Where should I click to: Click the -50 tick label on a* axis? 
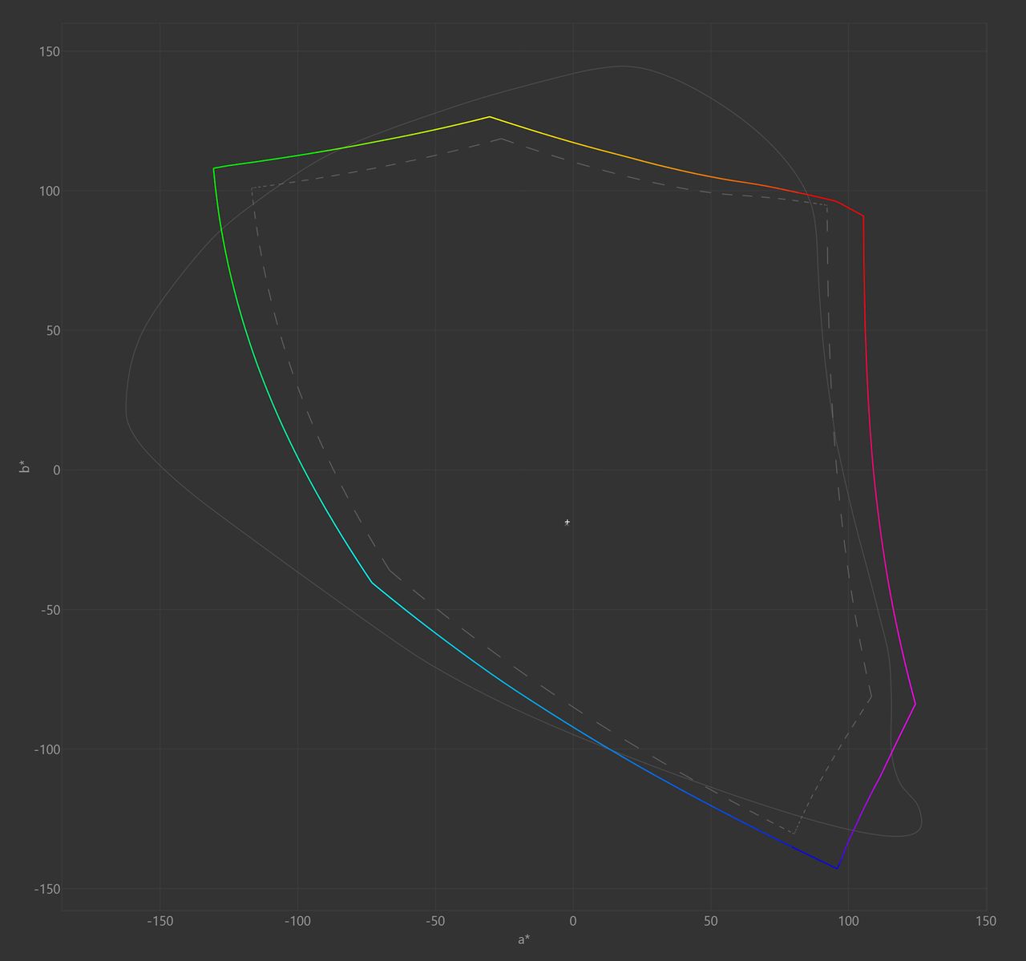pyautogui.click(x=435, y=921)
